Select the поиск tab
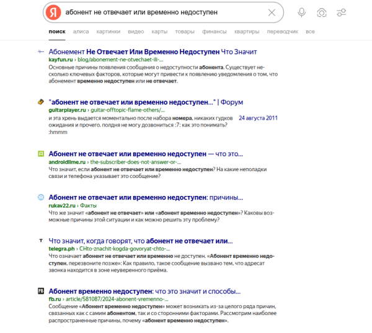Viewport: 372px width, 333px height. pos(57,32)
